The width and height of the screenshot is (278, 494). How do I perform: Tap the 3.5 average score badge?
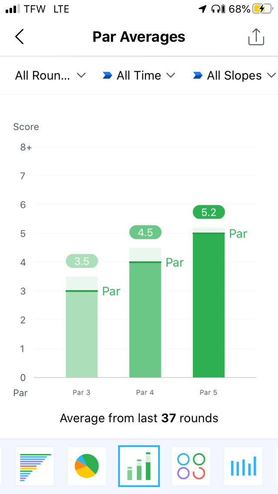(82, 261)
